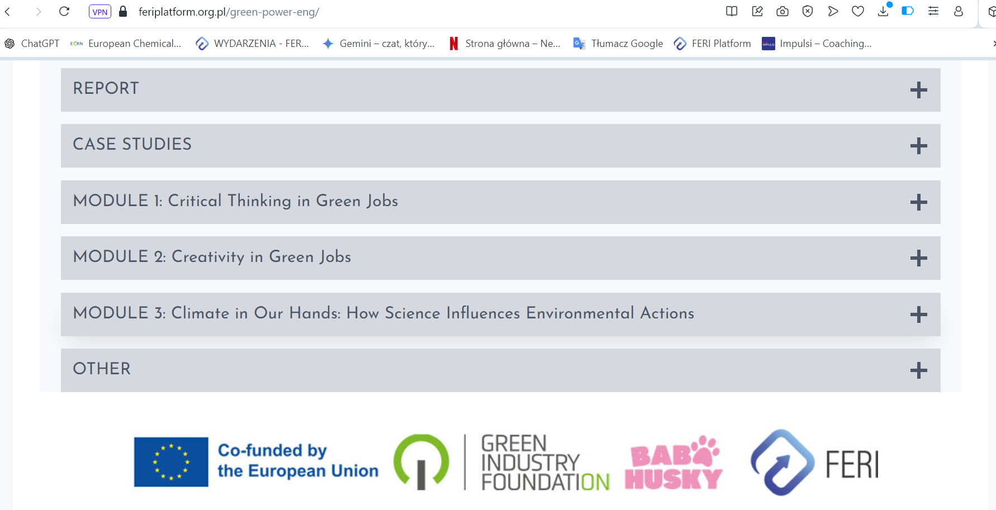This screenshot has height=510, width=996.
Task: Open the ChatGPT bookmark
Action: tap(32, 44)
